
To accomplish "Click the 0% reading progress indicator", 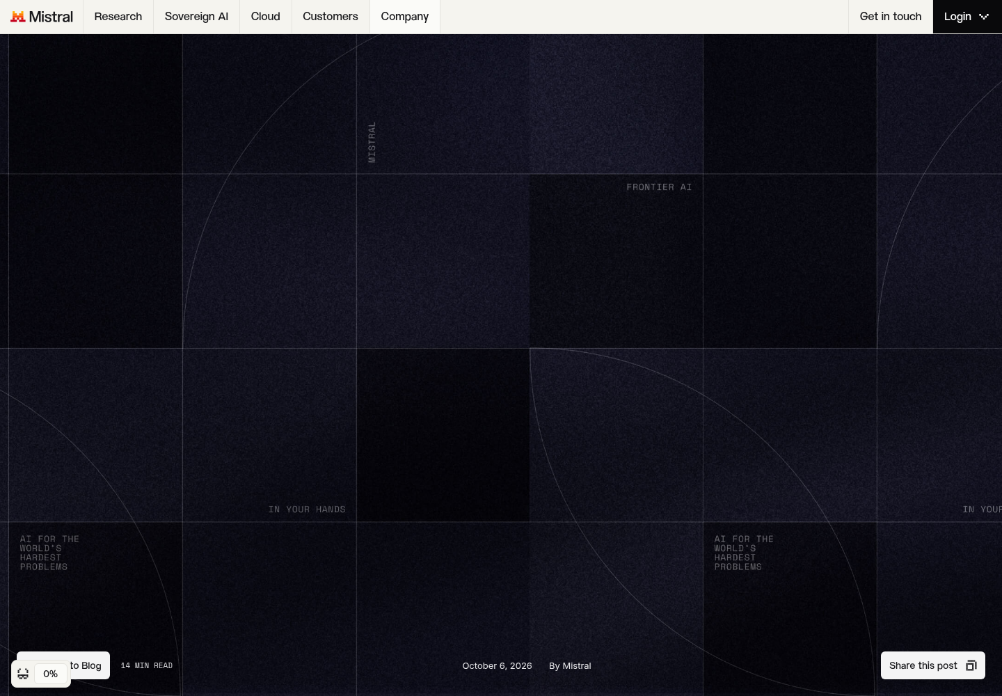I will point(50,674).
